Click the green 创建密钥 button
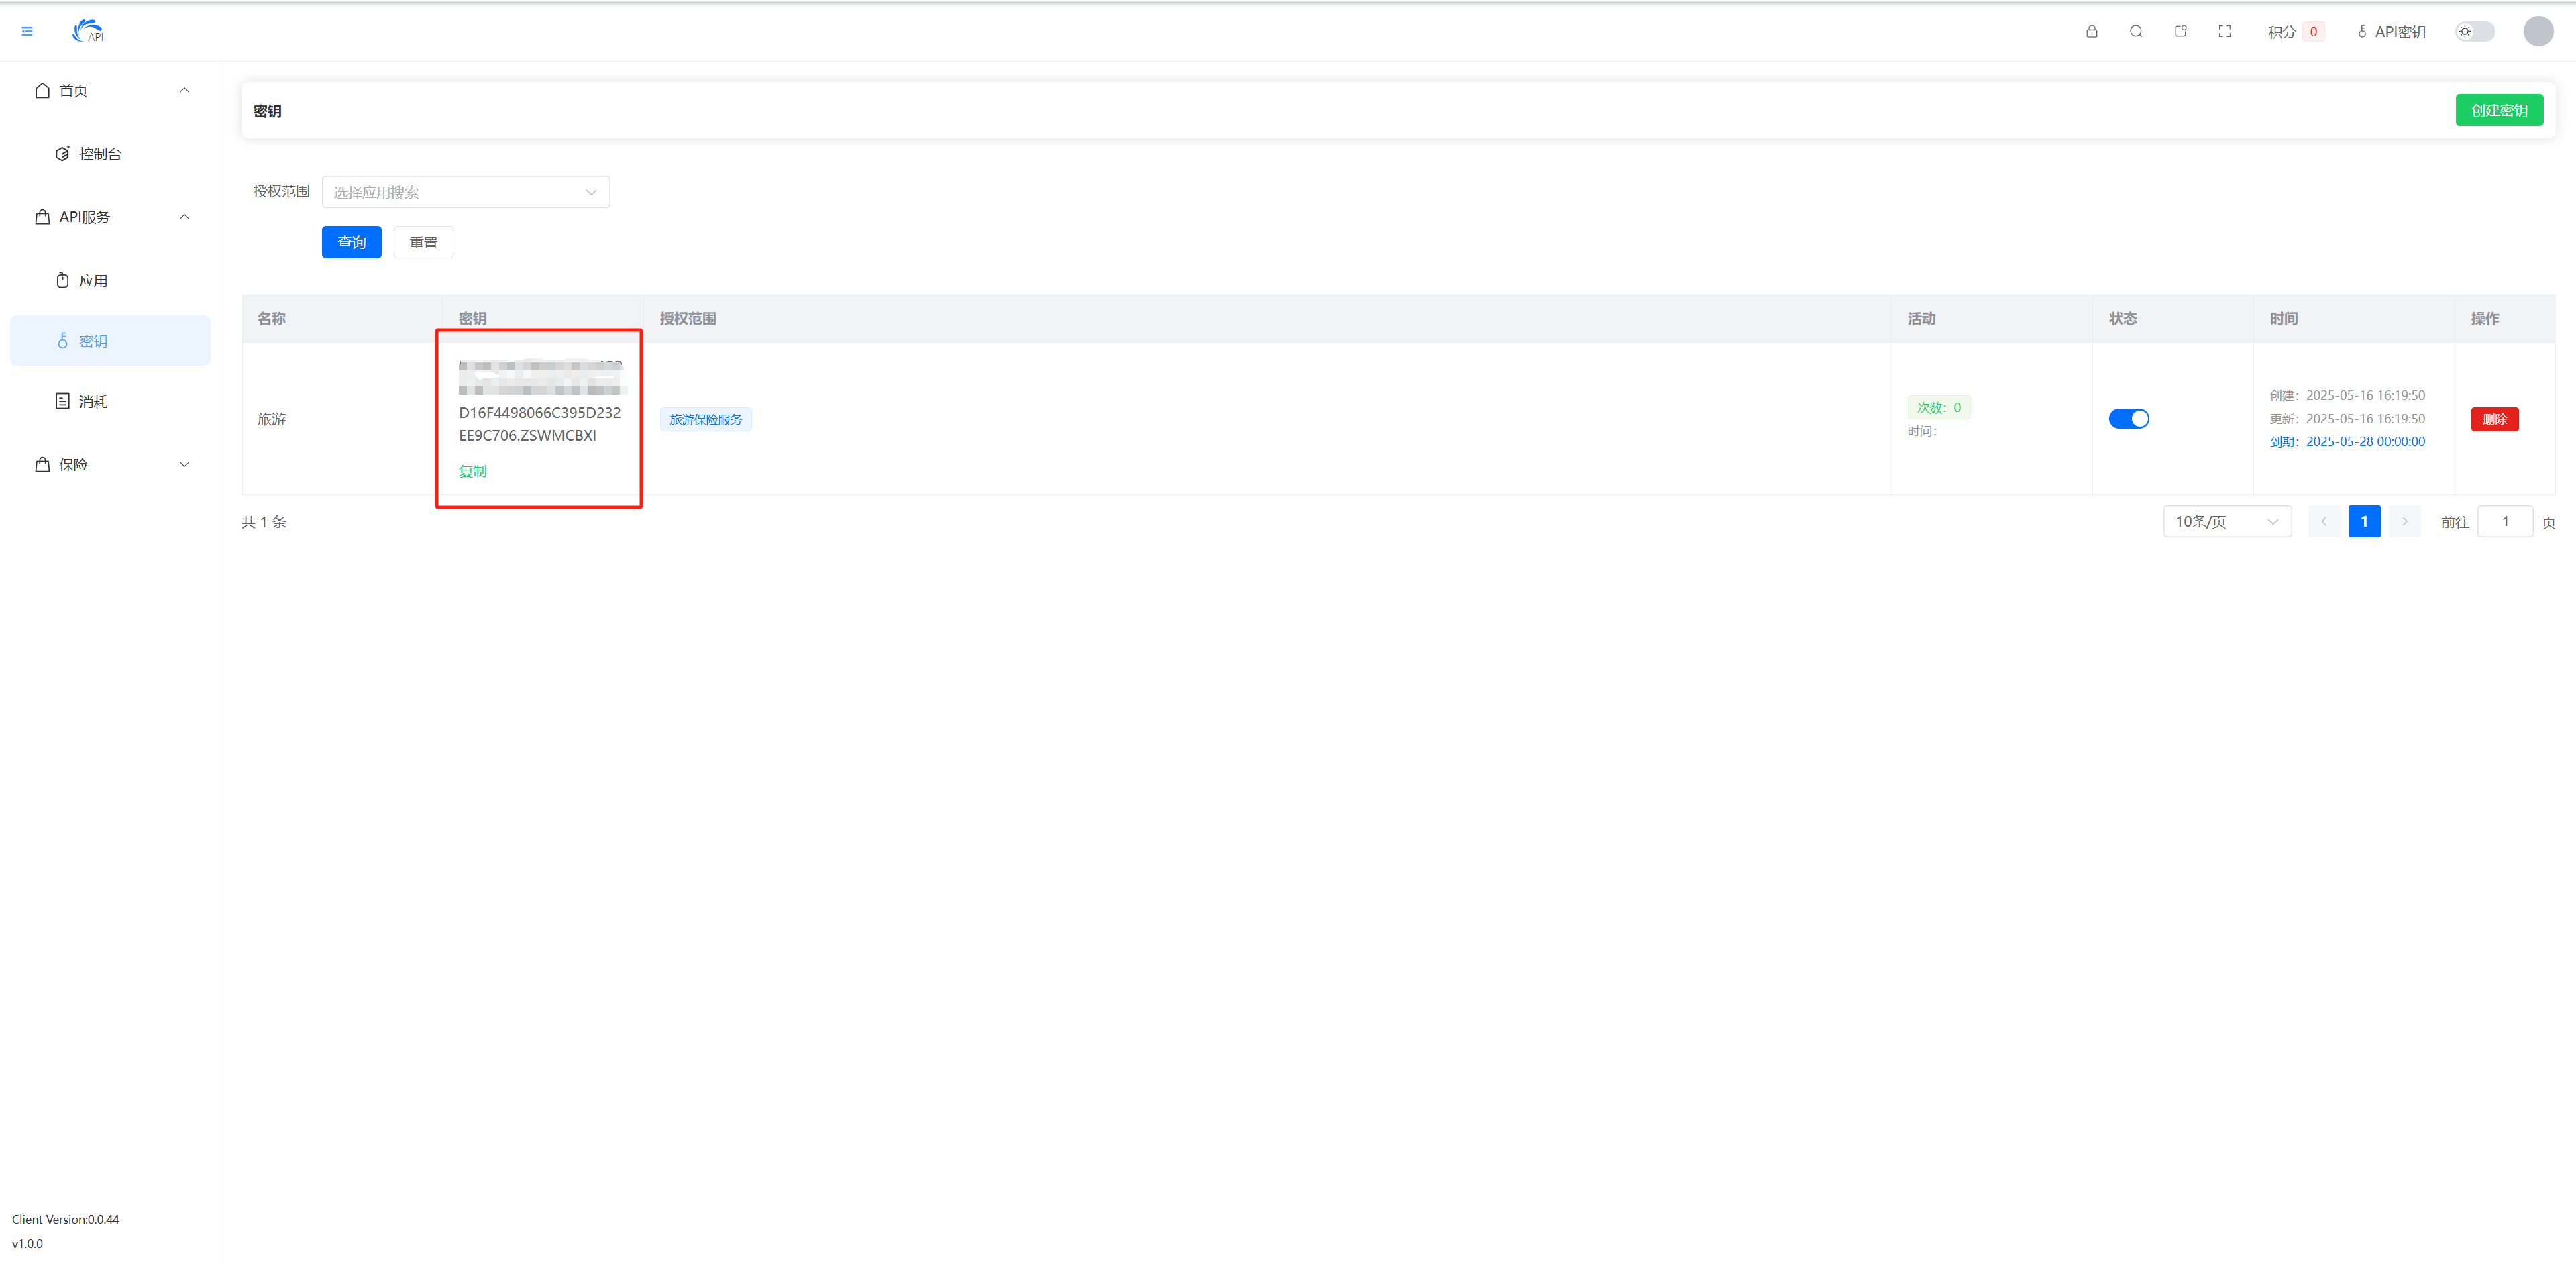This screenshot has height=1262, width=2576. coord(2498,111)
